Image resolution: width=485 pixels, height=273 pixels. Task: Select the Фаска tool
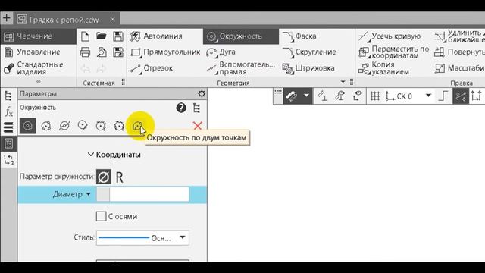click(299, 36)
